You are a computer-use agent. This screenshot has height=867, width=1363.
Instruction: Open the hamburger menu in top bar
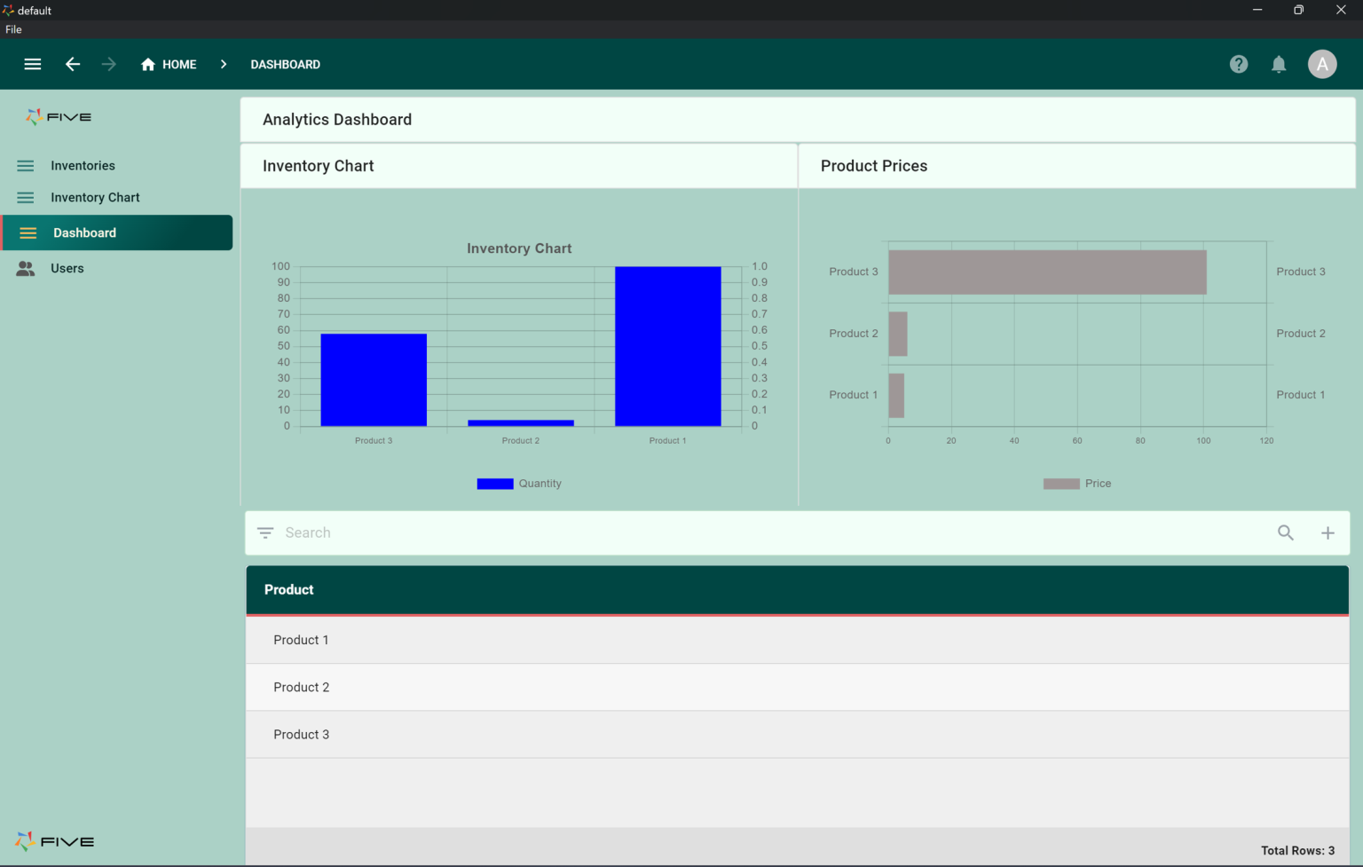tap(33, 64)
